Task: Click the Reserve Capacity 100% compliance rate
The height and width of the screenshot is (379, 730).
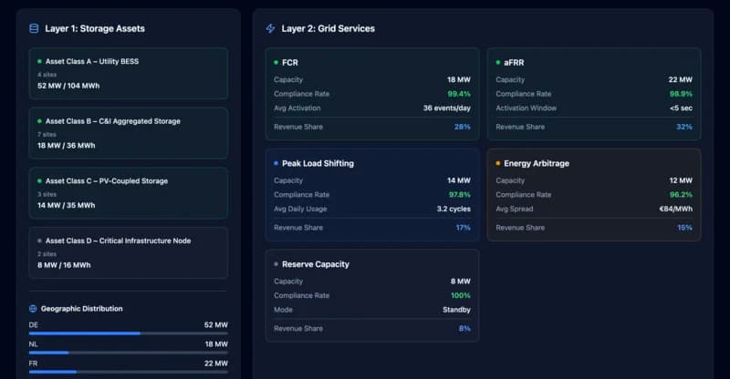Action: (x=460, y=295)
